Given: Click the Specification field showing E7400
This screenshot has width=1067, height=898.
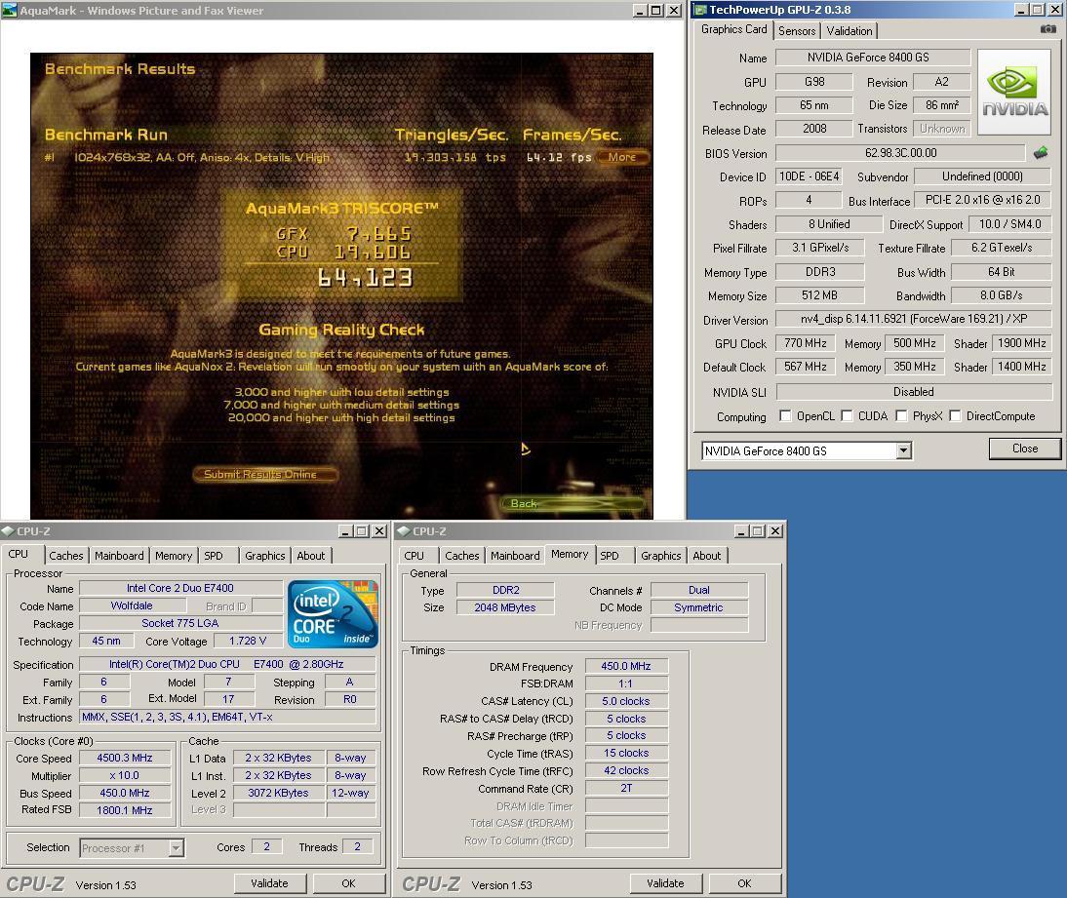Looking at the screenshot, I should 227,664.
